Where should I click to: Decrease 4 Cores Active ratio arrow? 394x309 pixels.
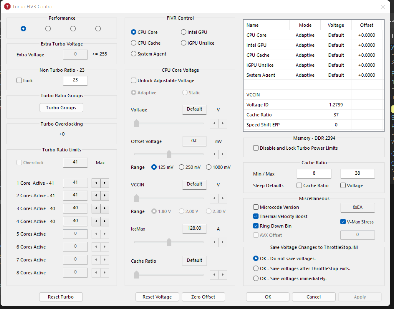[96, 221]
